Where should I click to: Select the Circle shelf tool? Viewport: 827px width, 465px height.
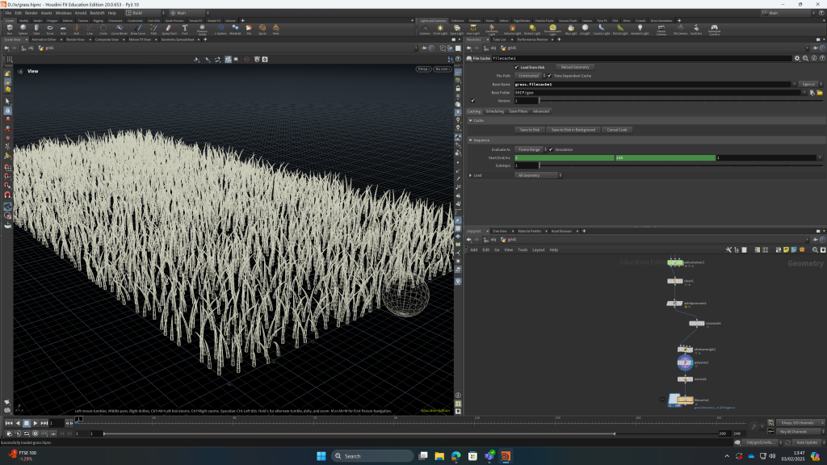(103, 30)
